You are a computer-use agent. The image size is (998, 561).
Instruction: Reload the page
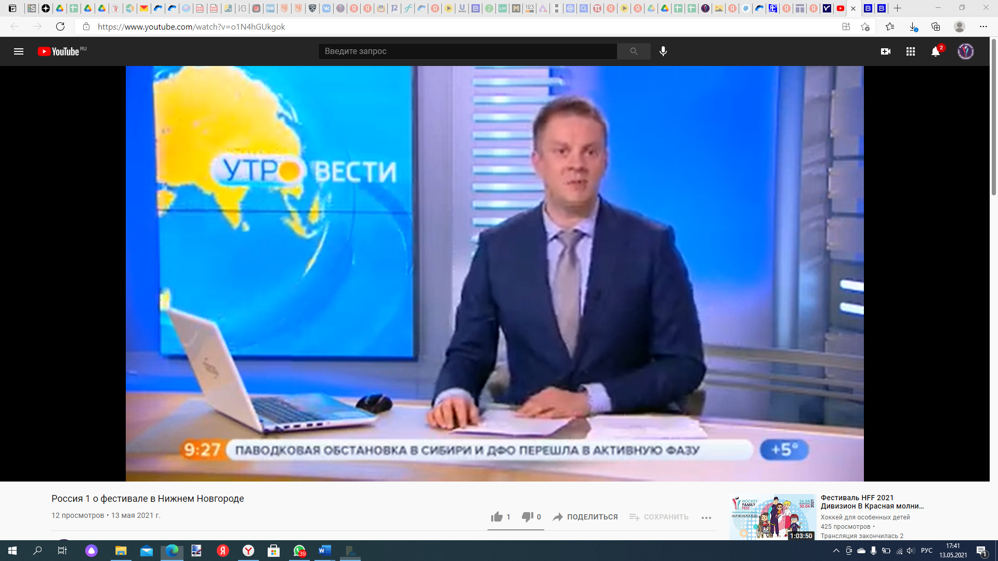(x=60, y=26)
